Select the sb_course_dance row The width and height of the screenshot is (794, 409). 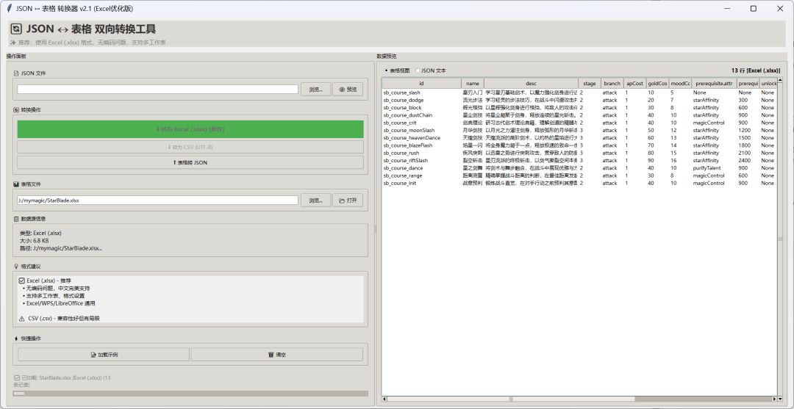coord(579,168)
